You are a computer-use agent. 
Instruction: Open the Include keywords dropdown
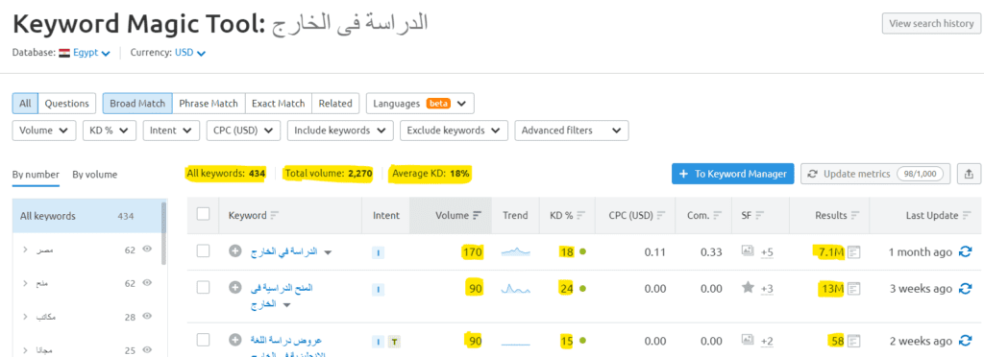(340, 131)
